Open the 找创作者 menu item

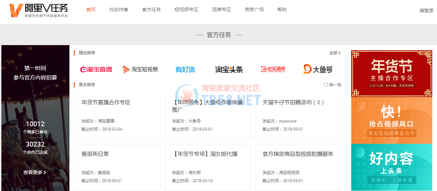(x=119, y=9)
